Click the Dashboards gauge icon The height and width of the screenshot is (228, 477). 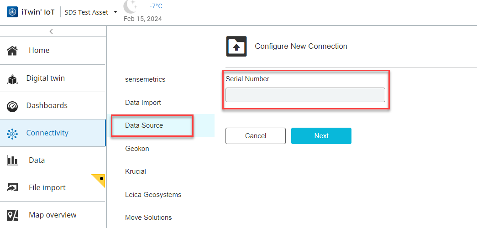click(12, 106)
